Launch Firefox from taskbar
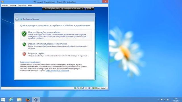 28,99
